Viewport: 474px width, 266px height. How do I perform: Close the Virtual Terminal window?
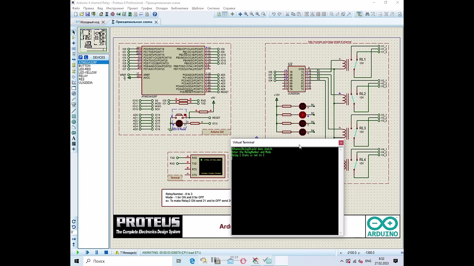pyautogui.click(x=341, y=143)
